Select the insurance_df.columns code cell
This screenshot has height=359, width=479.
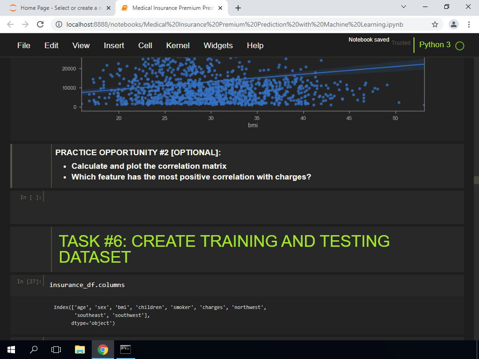tap(254, 285)
